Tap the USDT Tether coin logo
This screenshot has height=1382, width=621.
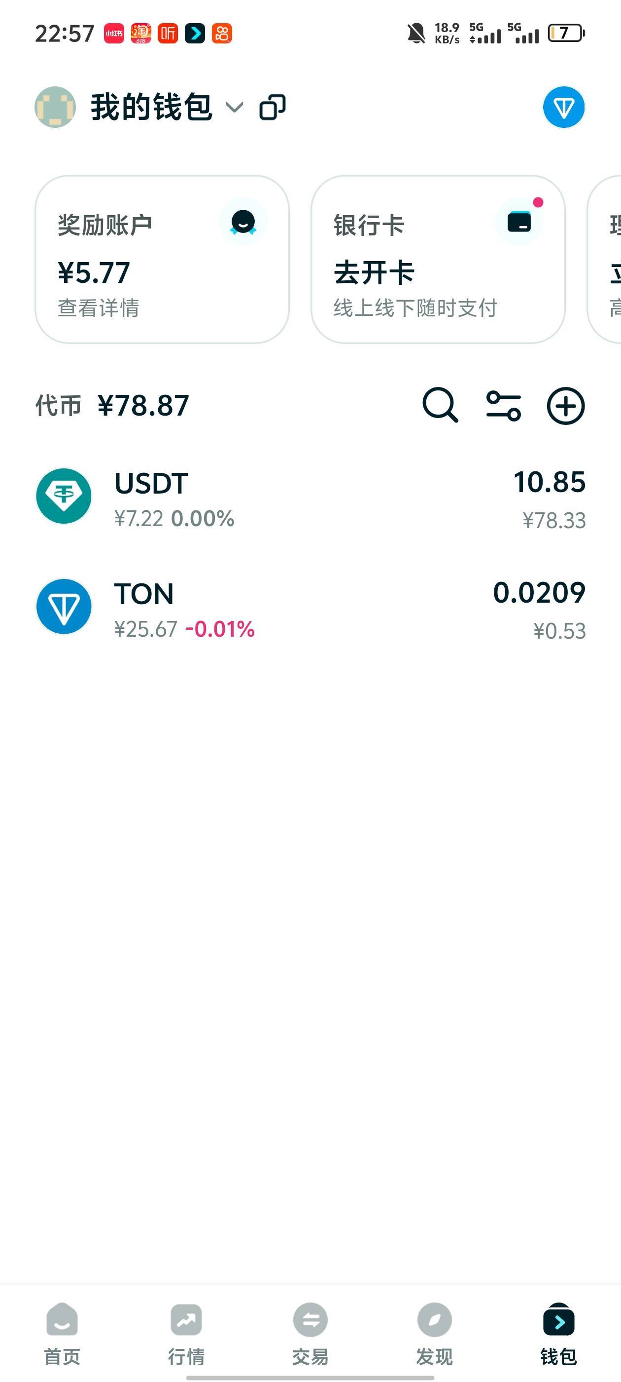(64, 496)
